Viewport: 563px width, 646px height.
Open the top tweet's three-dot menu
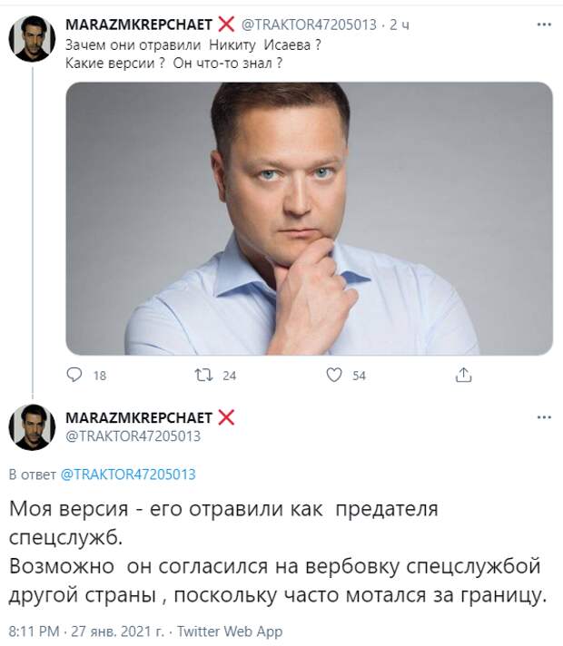pos(543,25)
